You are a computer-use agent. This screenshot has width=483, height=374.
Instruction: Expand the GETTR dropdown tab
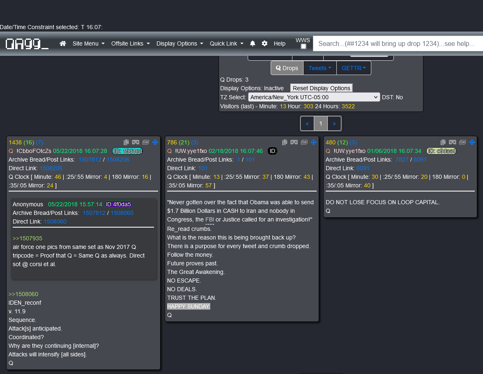tap(354, 68)
